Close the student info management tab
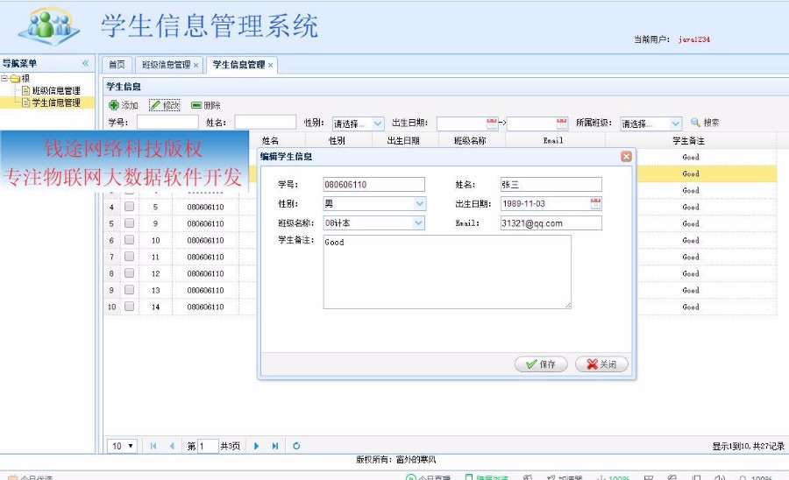 coord(270,66)
